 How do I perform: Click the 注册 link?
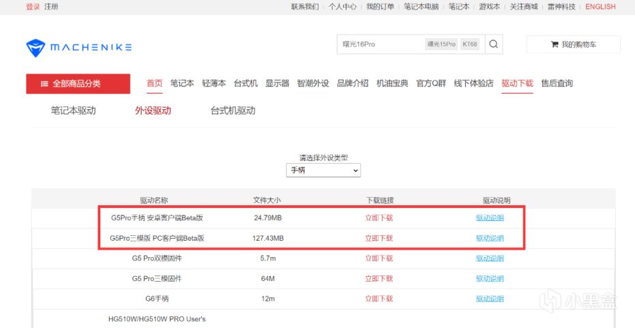point(51,7)
